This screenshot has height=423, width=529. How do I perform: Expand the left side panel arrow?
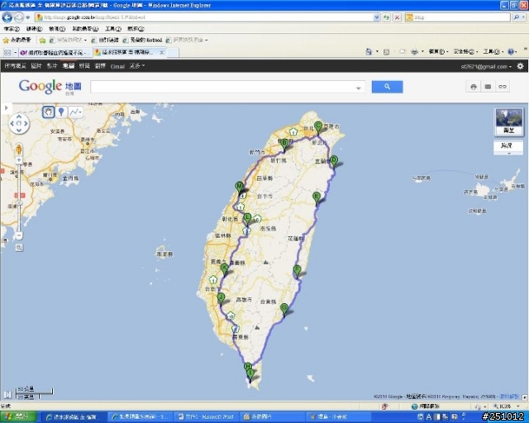tap(6, 108)
